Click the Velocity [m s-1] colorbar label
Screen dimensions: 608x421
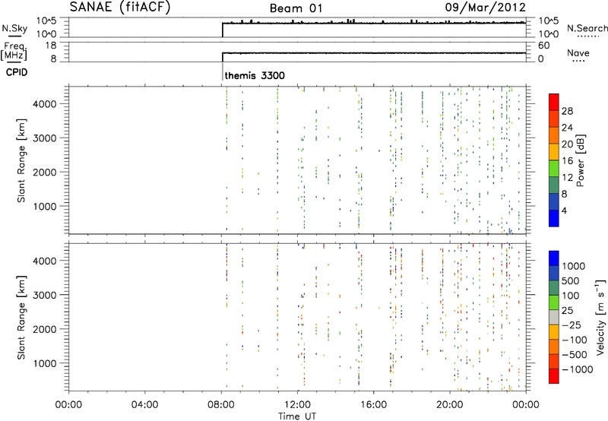(x=600, y=317)
